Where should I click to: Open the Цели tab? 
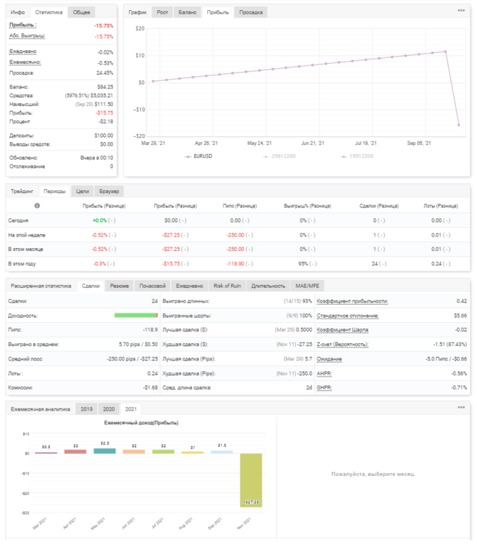pyautogui.click(x=83, y=191)
